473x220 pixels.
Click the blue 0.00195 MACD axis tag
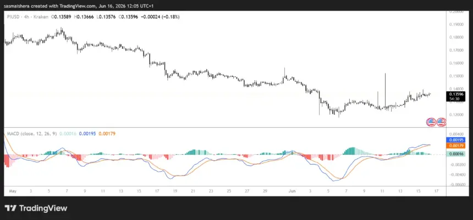coord(457,140)
